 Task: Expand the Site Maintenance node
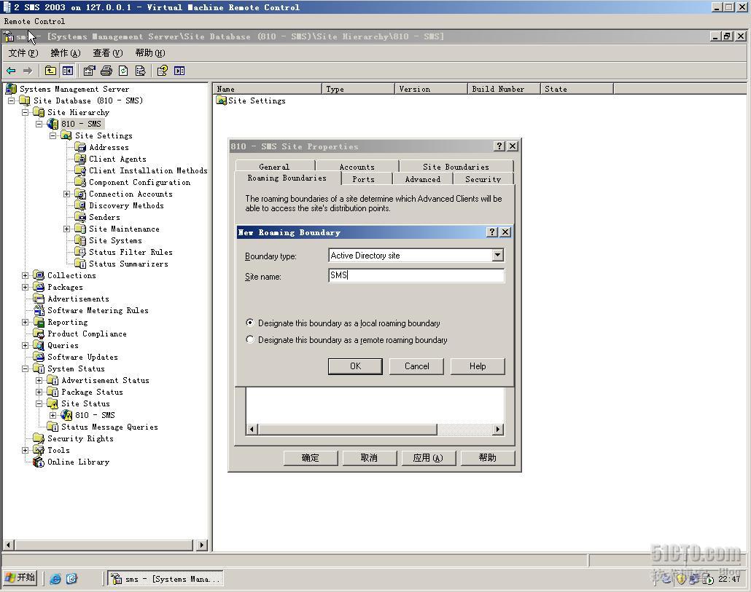coord(67,229)
